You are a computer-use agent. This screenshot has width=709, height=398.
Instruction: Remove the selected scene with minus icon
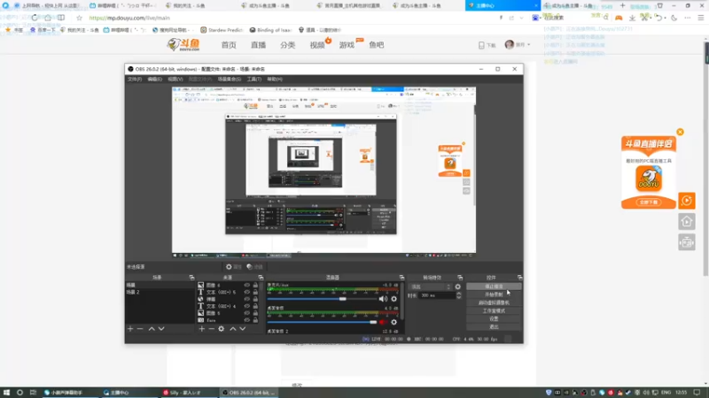pyautogui.click(x=140, y=329)
